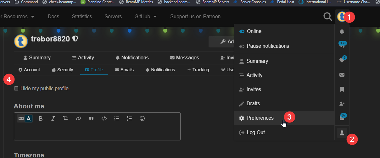Switch to the Security tab
The height and width of the screenshot is (158, 380).
pyautogui.click(x=62, y=70)
